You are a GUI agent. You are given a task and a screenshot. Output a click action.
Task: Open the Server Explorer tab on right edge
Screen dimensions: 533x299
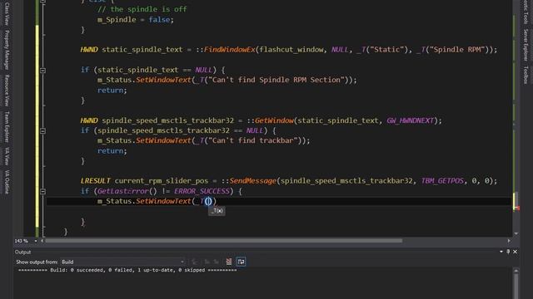click(x=526, y=45)
